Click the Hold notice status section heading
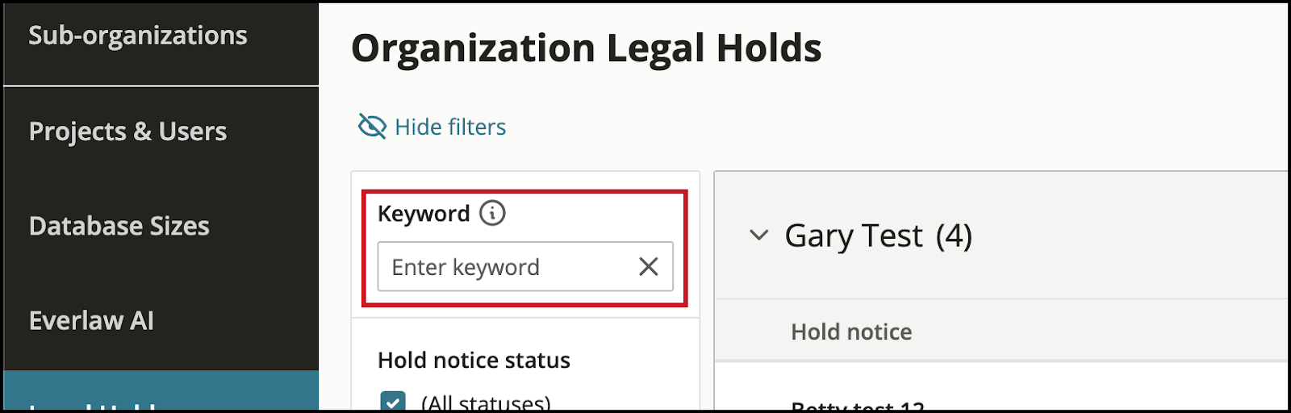The height and width of the screenshot is (413, 1291). [x=474, y=360]
